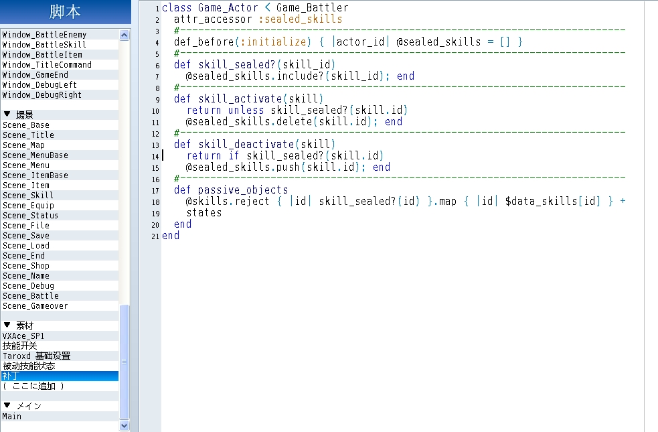Collapse the メイン section triangle
658x432 pixels.
pyautogui.click(x=7, y=406)
